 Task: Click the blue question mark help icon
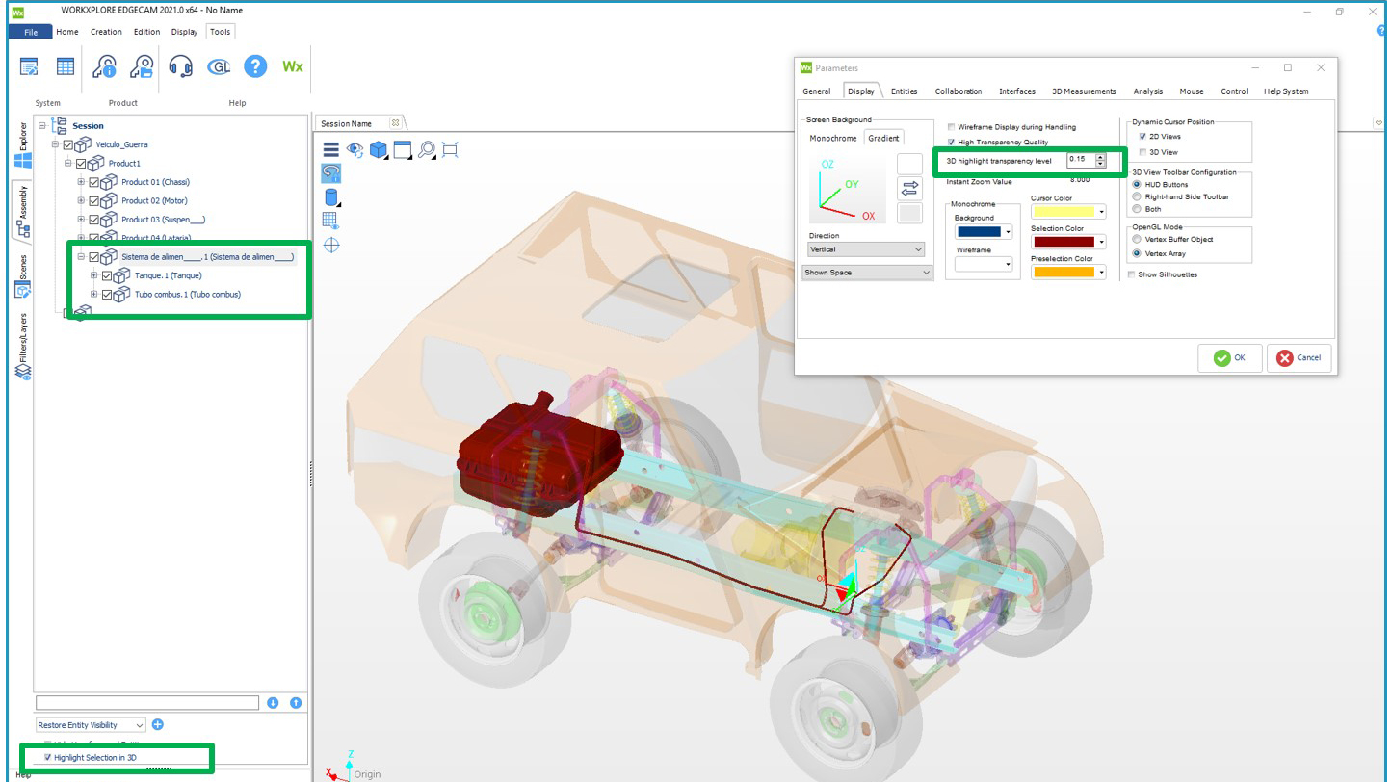[x=255, y=65]
